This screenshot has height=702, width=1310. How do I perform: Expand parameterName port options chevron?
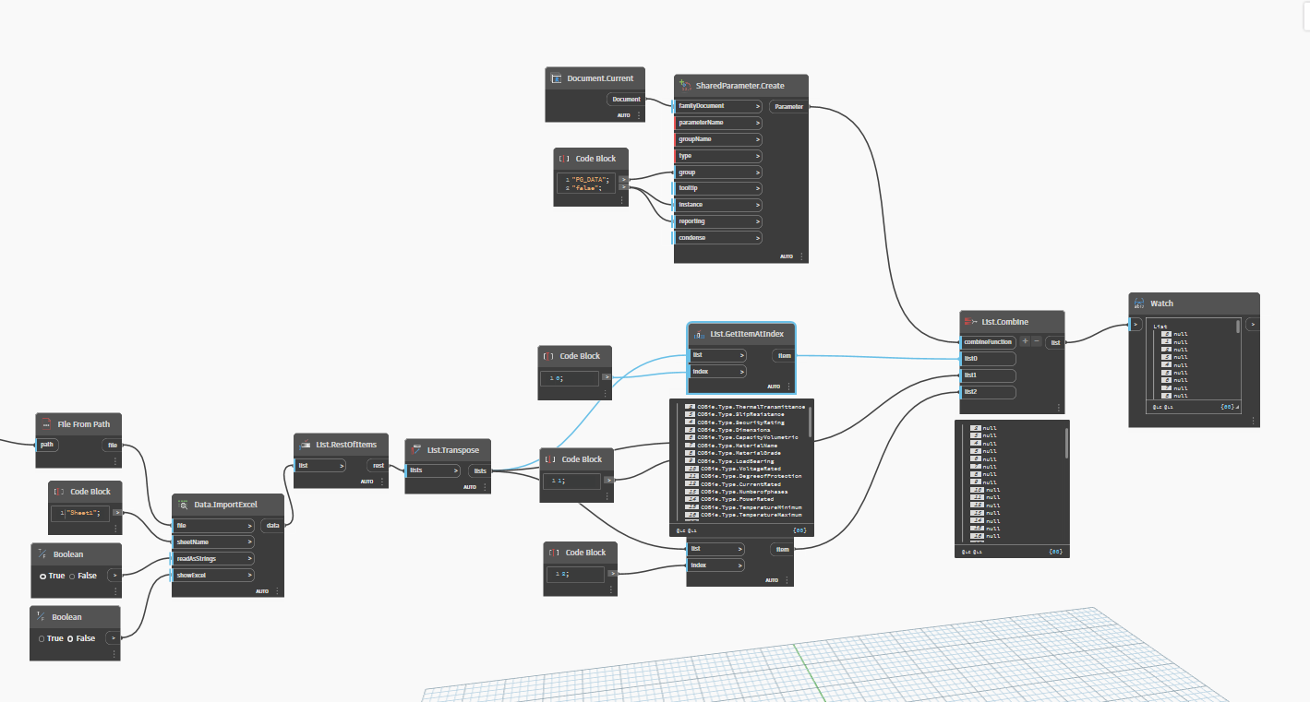coord(757,123)
